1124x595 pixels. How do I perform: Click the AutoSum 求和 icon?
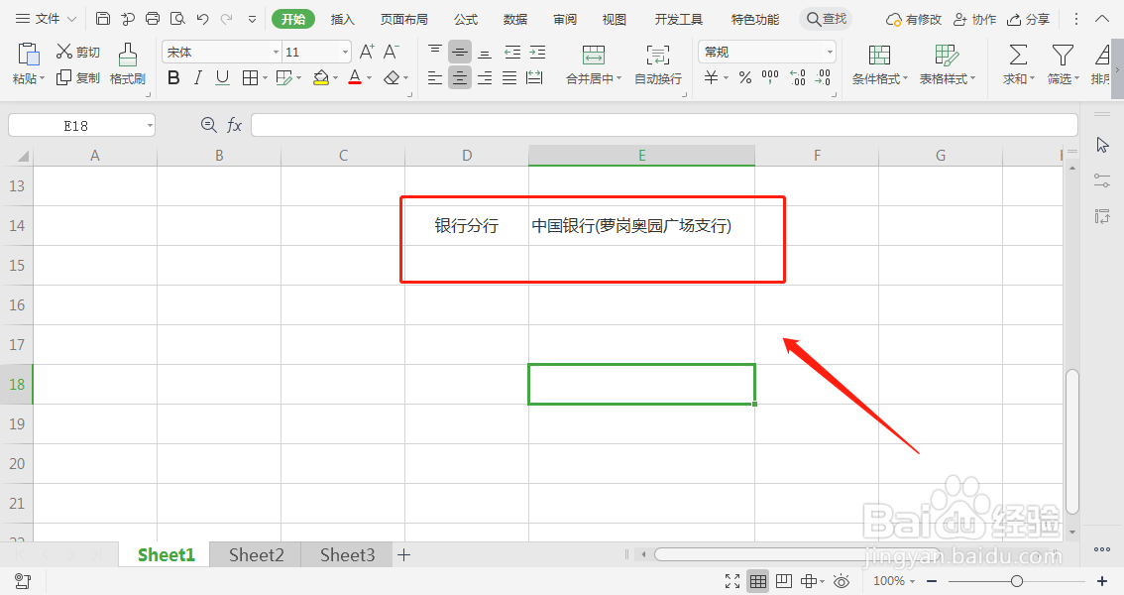click(1018, 55)
